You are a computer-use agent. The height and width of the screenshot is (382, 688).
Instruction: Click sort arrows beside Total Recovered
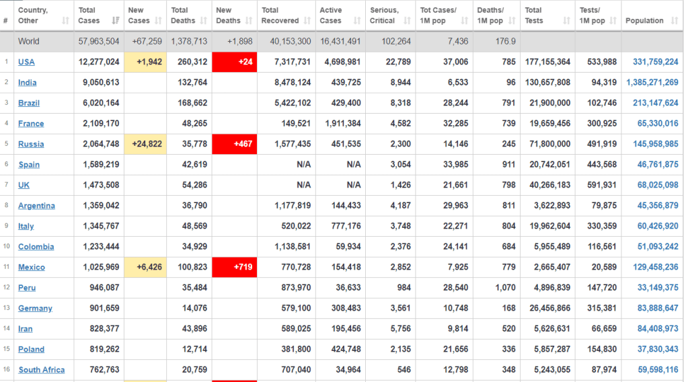(307, 21)
